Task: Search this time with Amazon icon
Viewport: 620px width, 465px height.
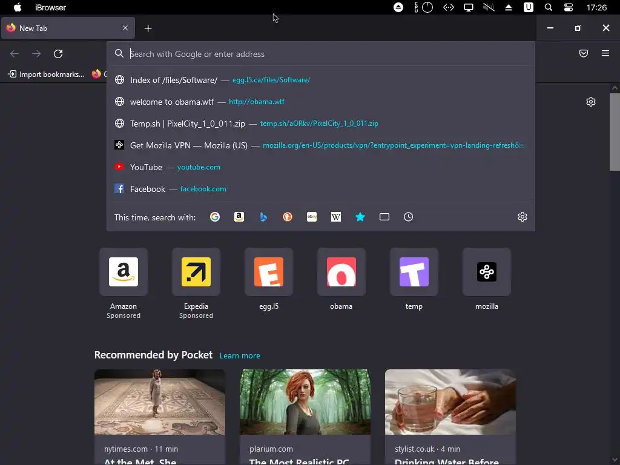Action: coord(239,217)
